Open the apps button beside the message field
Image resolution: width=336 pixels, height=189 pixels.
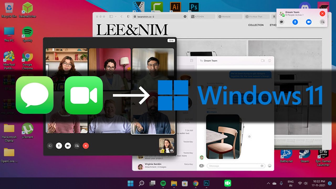202,166
